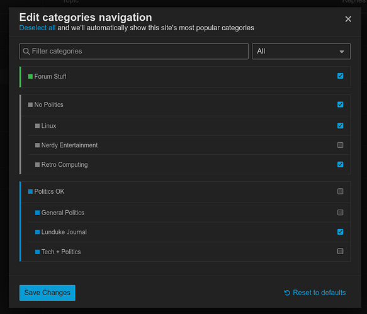Open the All filter dropdown
This screenshot has height=314, width=367.
(x=301, y=52)
